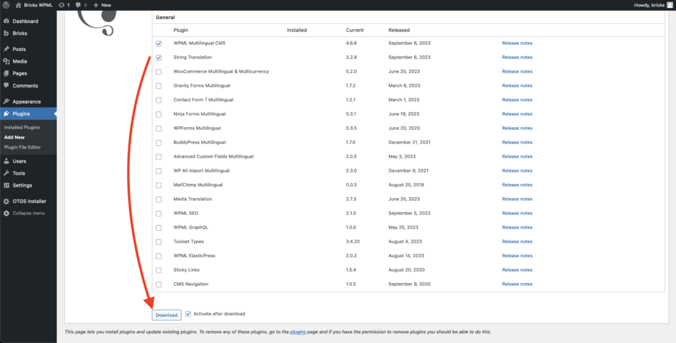
Task: Open Plugin File Editor submenu item
Action: 23,147
